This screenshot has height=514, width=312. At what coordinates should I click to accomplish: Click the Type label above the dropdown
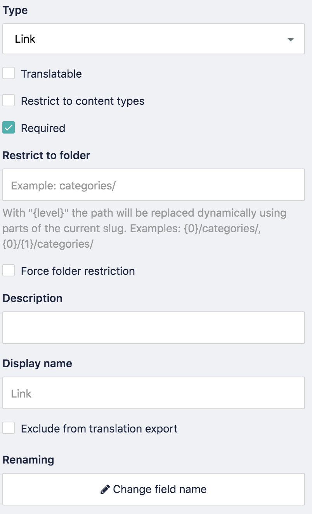click(x=15, y=10)
